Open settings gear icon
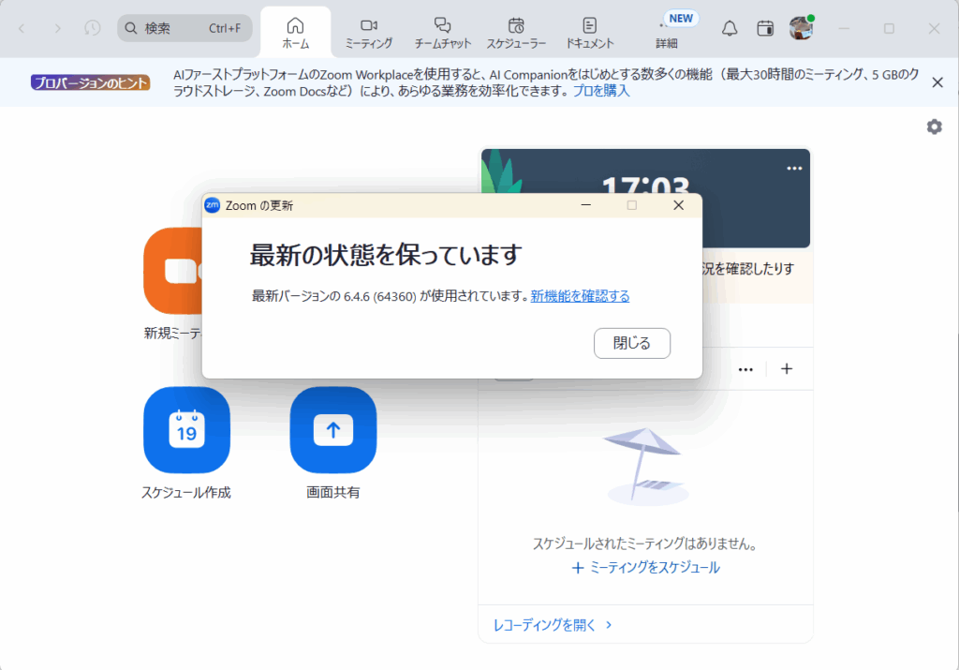 pyautogui.click(x=934, y=127)
